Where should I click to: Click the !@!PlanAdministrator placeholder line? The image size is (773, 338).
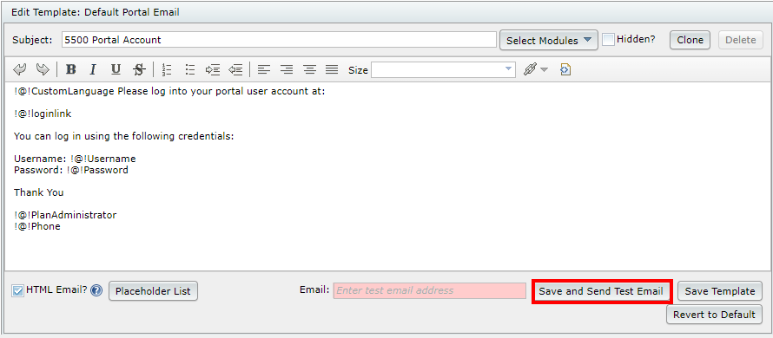click(65, 215)
